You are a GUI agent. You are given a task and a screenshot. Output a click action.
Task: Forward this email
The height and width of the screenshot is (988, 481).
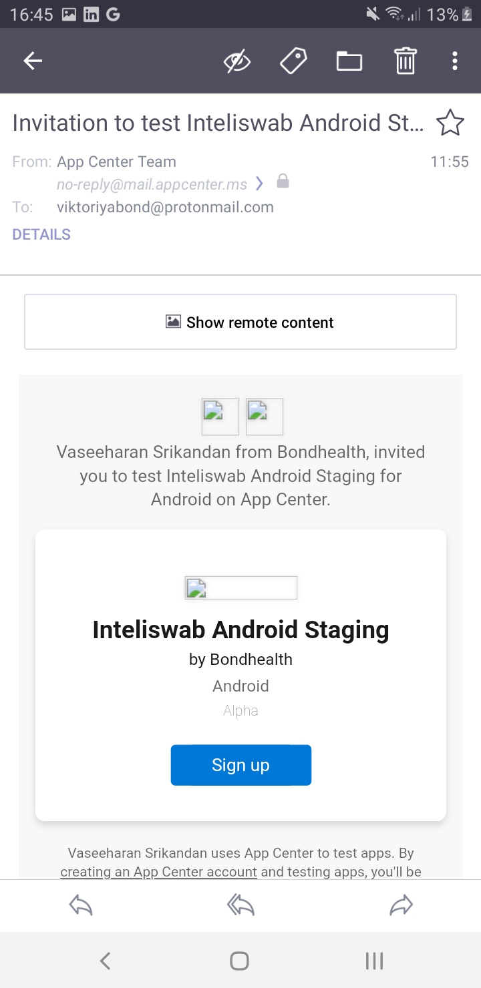401,905
